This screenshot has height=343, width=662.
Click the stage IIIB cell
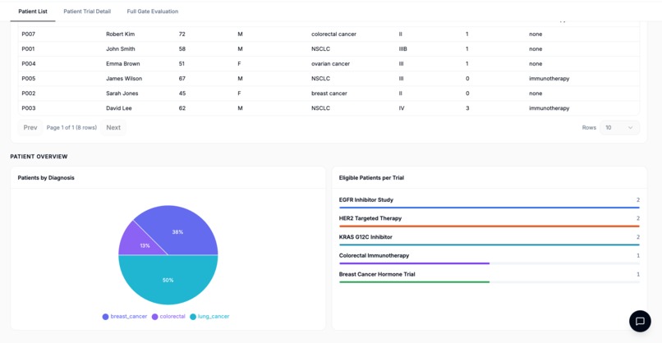pos(402,49)
